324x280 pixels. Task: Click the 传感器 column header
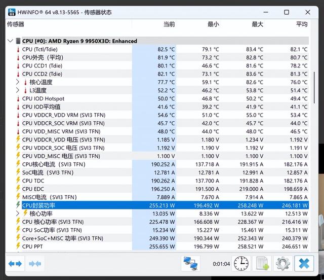coord(16,24)
